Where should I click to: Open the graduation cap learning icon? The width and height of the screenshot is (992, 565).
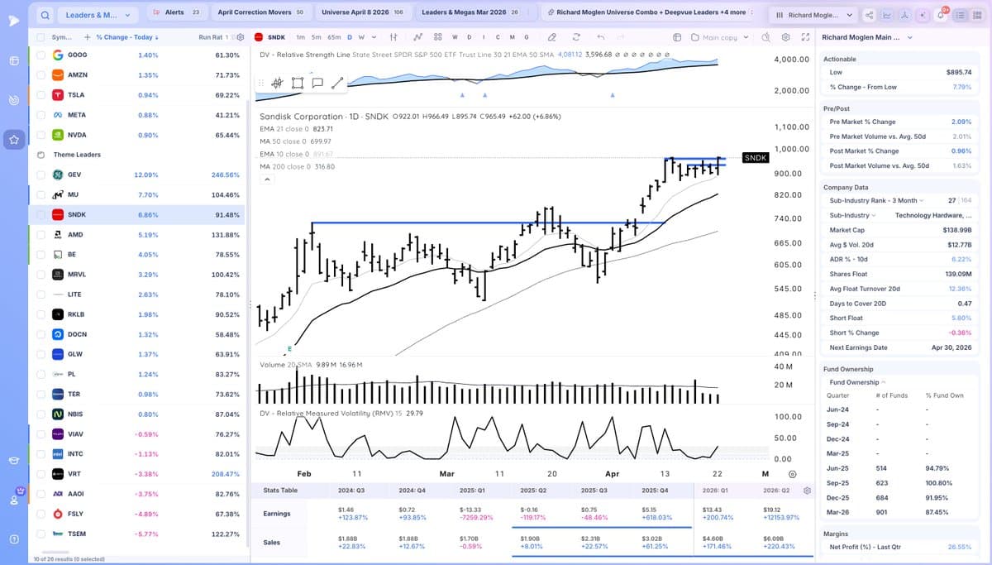pos(13,461)
